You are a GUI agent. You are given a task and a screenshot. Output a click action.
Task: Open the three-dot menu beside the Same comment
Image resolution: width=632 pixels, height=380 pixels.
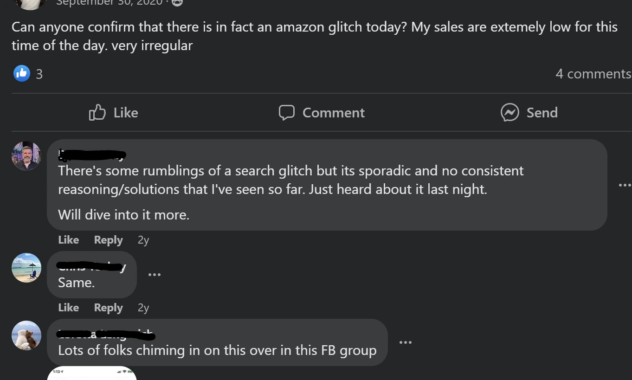(155, 274)
